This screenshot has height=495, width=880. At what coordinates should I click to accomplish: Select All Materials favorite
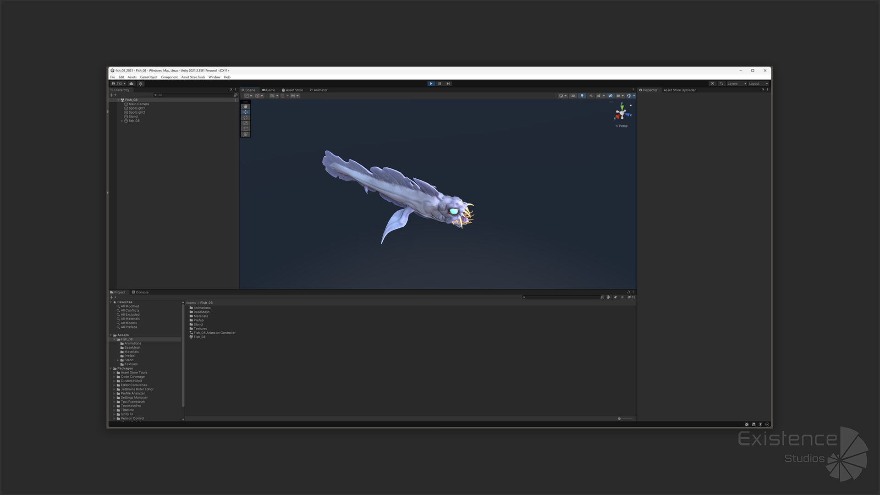click(x=130, y=319)
